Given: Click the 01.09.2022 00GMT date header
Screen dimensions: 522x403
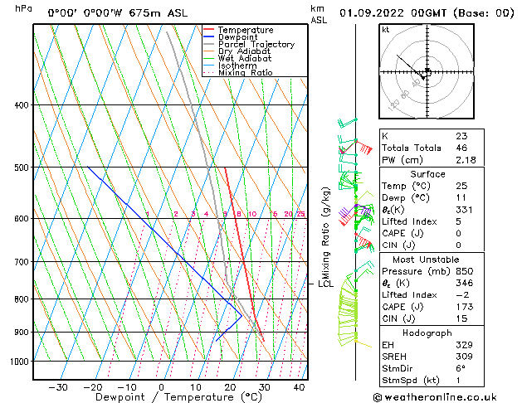Looking at the screenshot, I should click(x=427, y=13).
